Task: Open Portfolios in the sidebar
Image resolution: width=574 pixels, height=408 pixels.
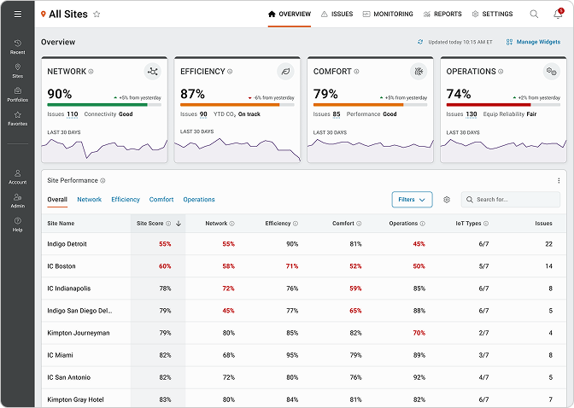Action: tap(17, 94)
